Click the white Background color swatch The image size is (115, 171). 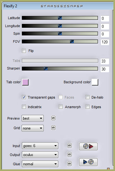point(95,82)
